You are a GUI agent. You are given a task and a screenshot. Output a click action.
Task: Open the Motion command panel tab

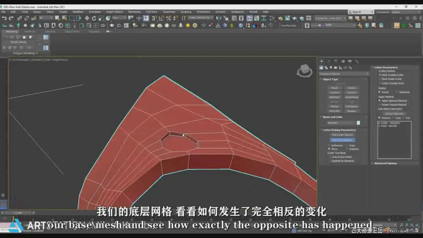pyautogui.click(x=343, y=61)
